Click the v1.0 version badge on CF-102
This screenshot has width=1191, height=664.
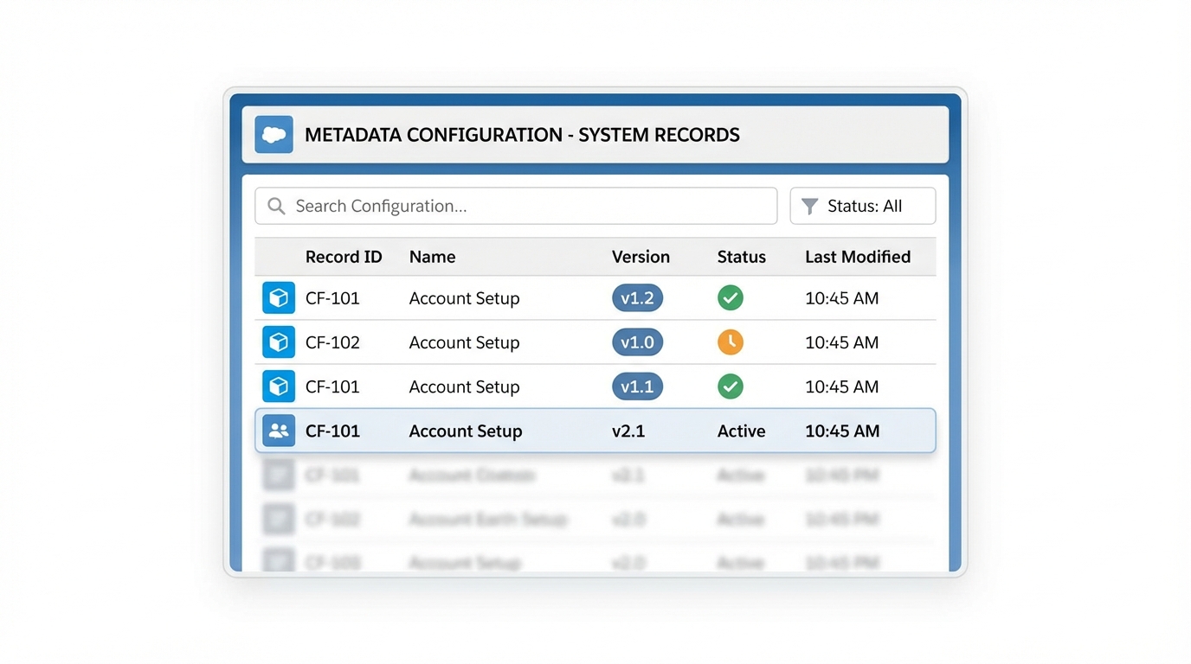pyautogui.click(x=638, y=342)
